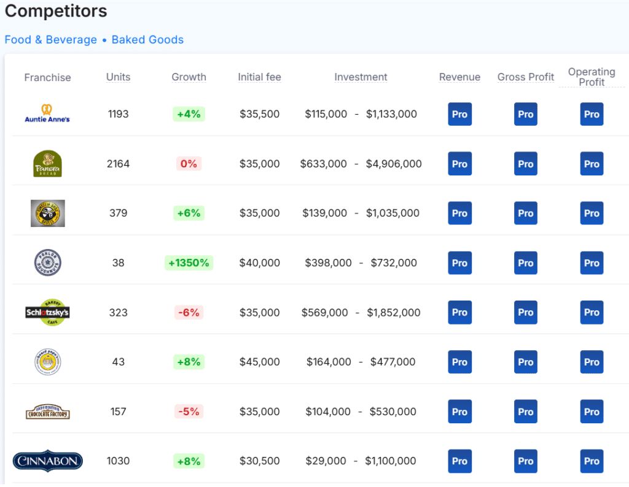Image resolution: width=629 pixels, height=487 pixels.
Task: Click Operating Profit Pro button in +1350% row
Action: pos(592,263)
